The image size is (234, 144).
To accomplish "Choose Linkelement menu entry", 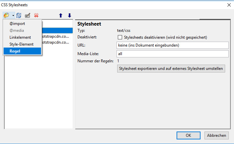I will (x=20, y=37).
